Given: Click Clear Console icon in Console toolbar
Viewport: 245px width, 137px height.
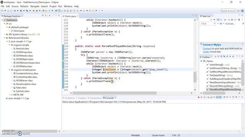Looking at the screenshot, I should tap(208, 97).
